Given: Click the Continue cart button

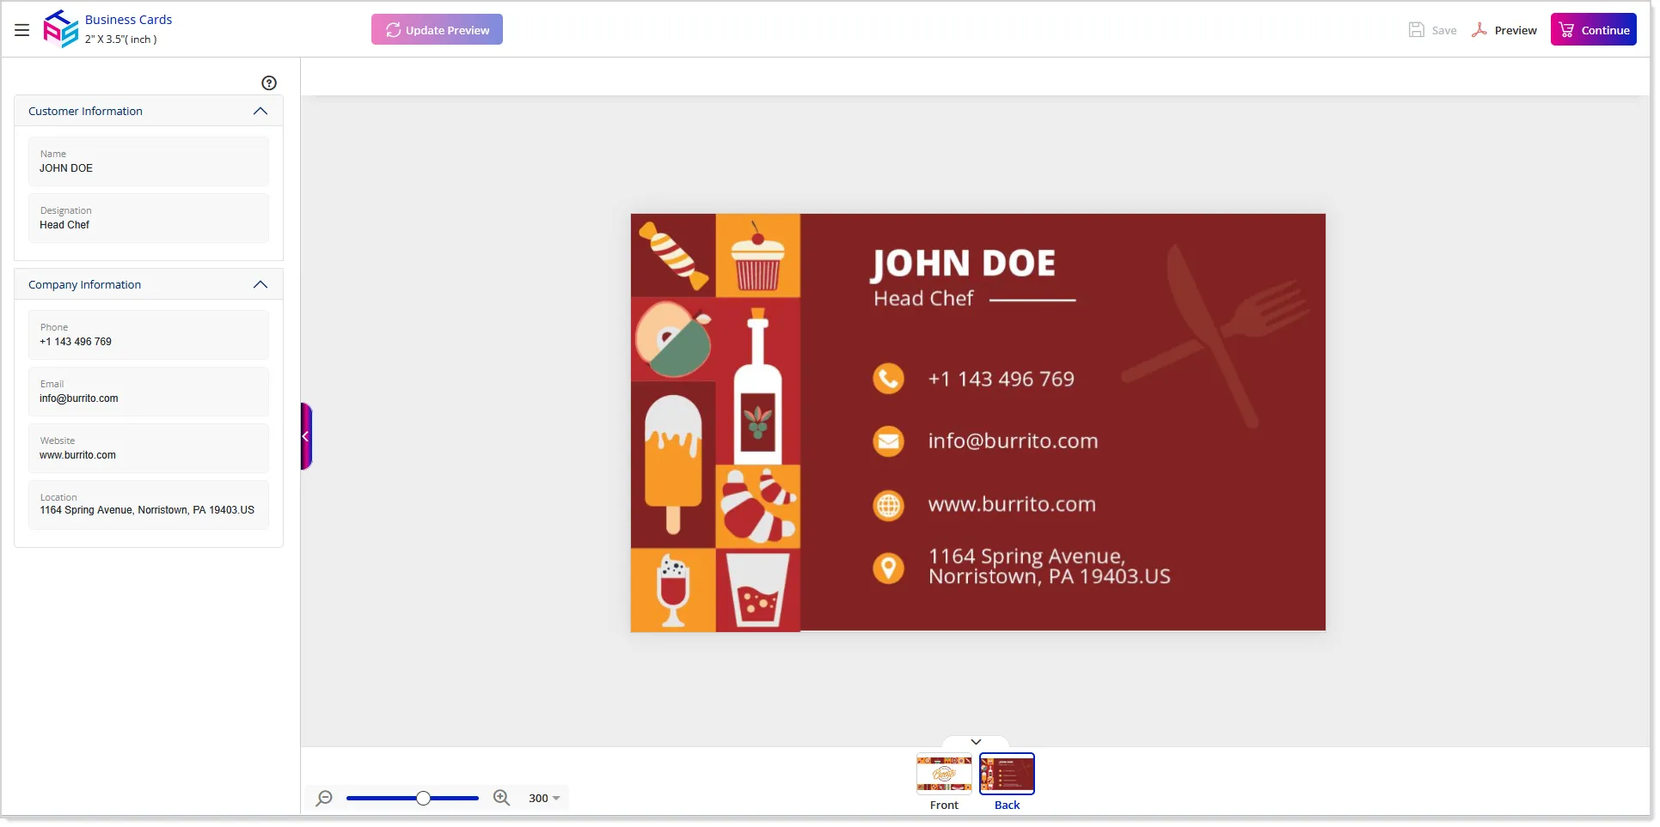Looking at the screenshot, I should pos(1594,30).
